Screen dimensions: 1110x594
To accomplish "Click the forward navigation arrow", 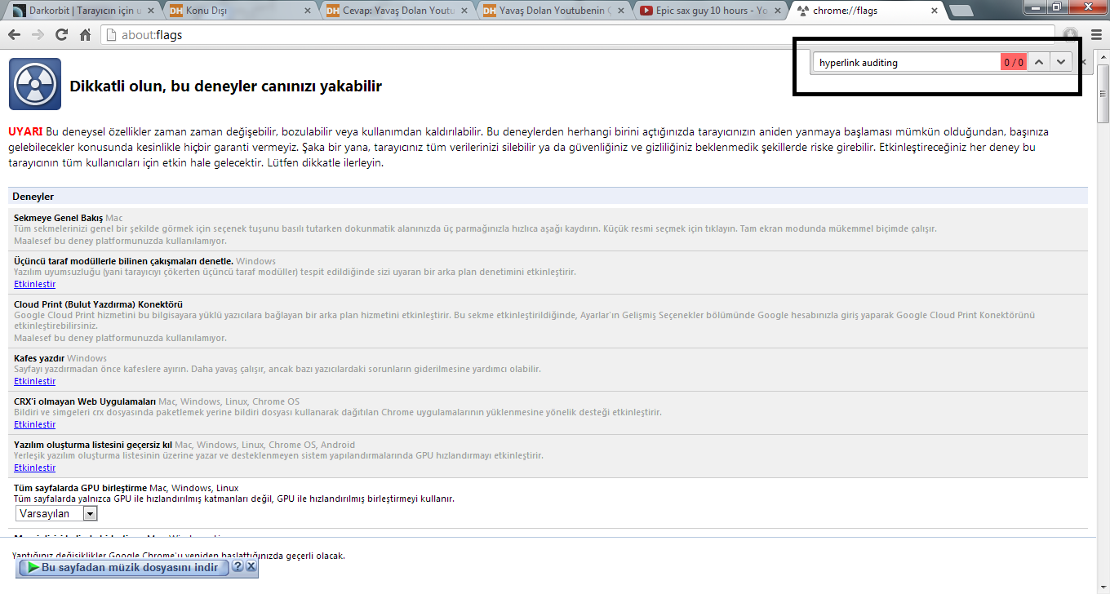I will (38, 35).
